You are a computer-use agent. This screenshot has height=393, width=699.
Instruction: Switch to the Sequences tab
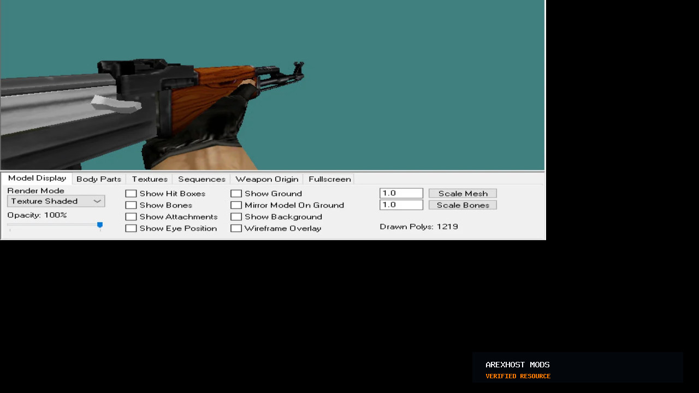(x=202, y=179)
